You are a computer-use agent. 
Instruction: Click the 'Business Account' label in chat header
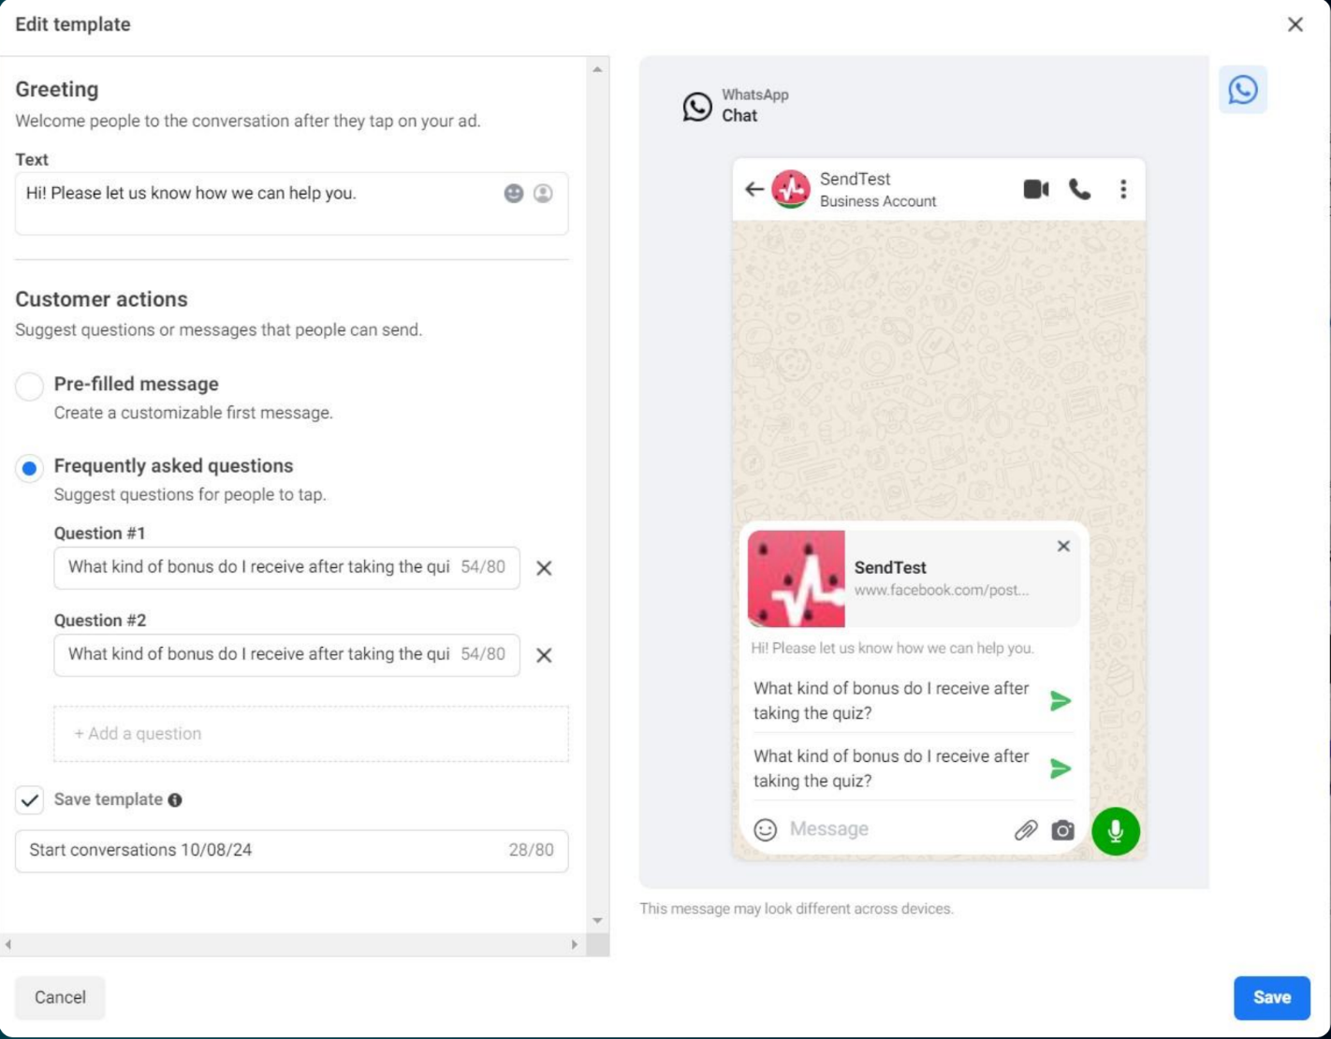pos(878,201)
